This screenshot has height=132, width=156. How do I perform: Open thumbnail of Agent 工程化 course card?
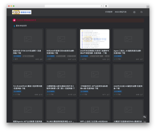(128, 39)
